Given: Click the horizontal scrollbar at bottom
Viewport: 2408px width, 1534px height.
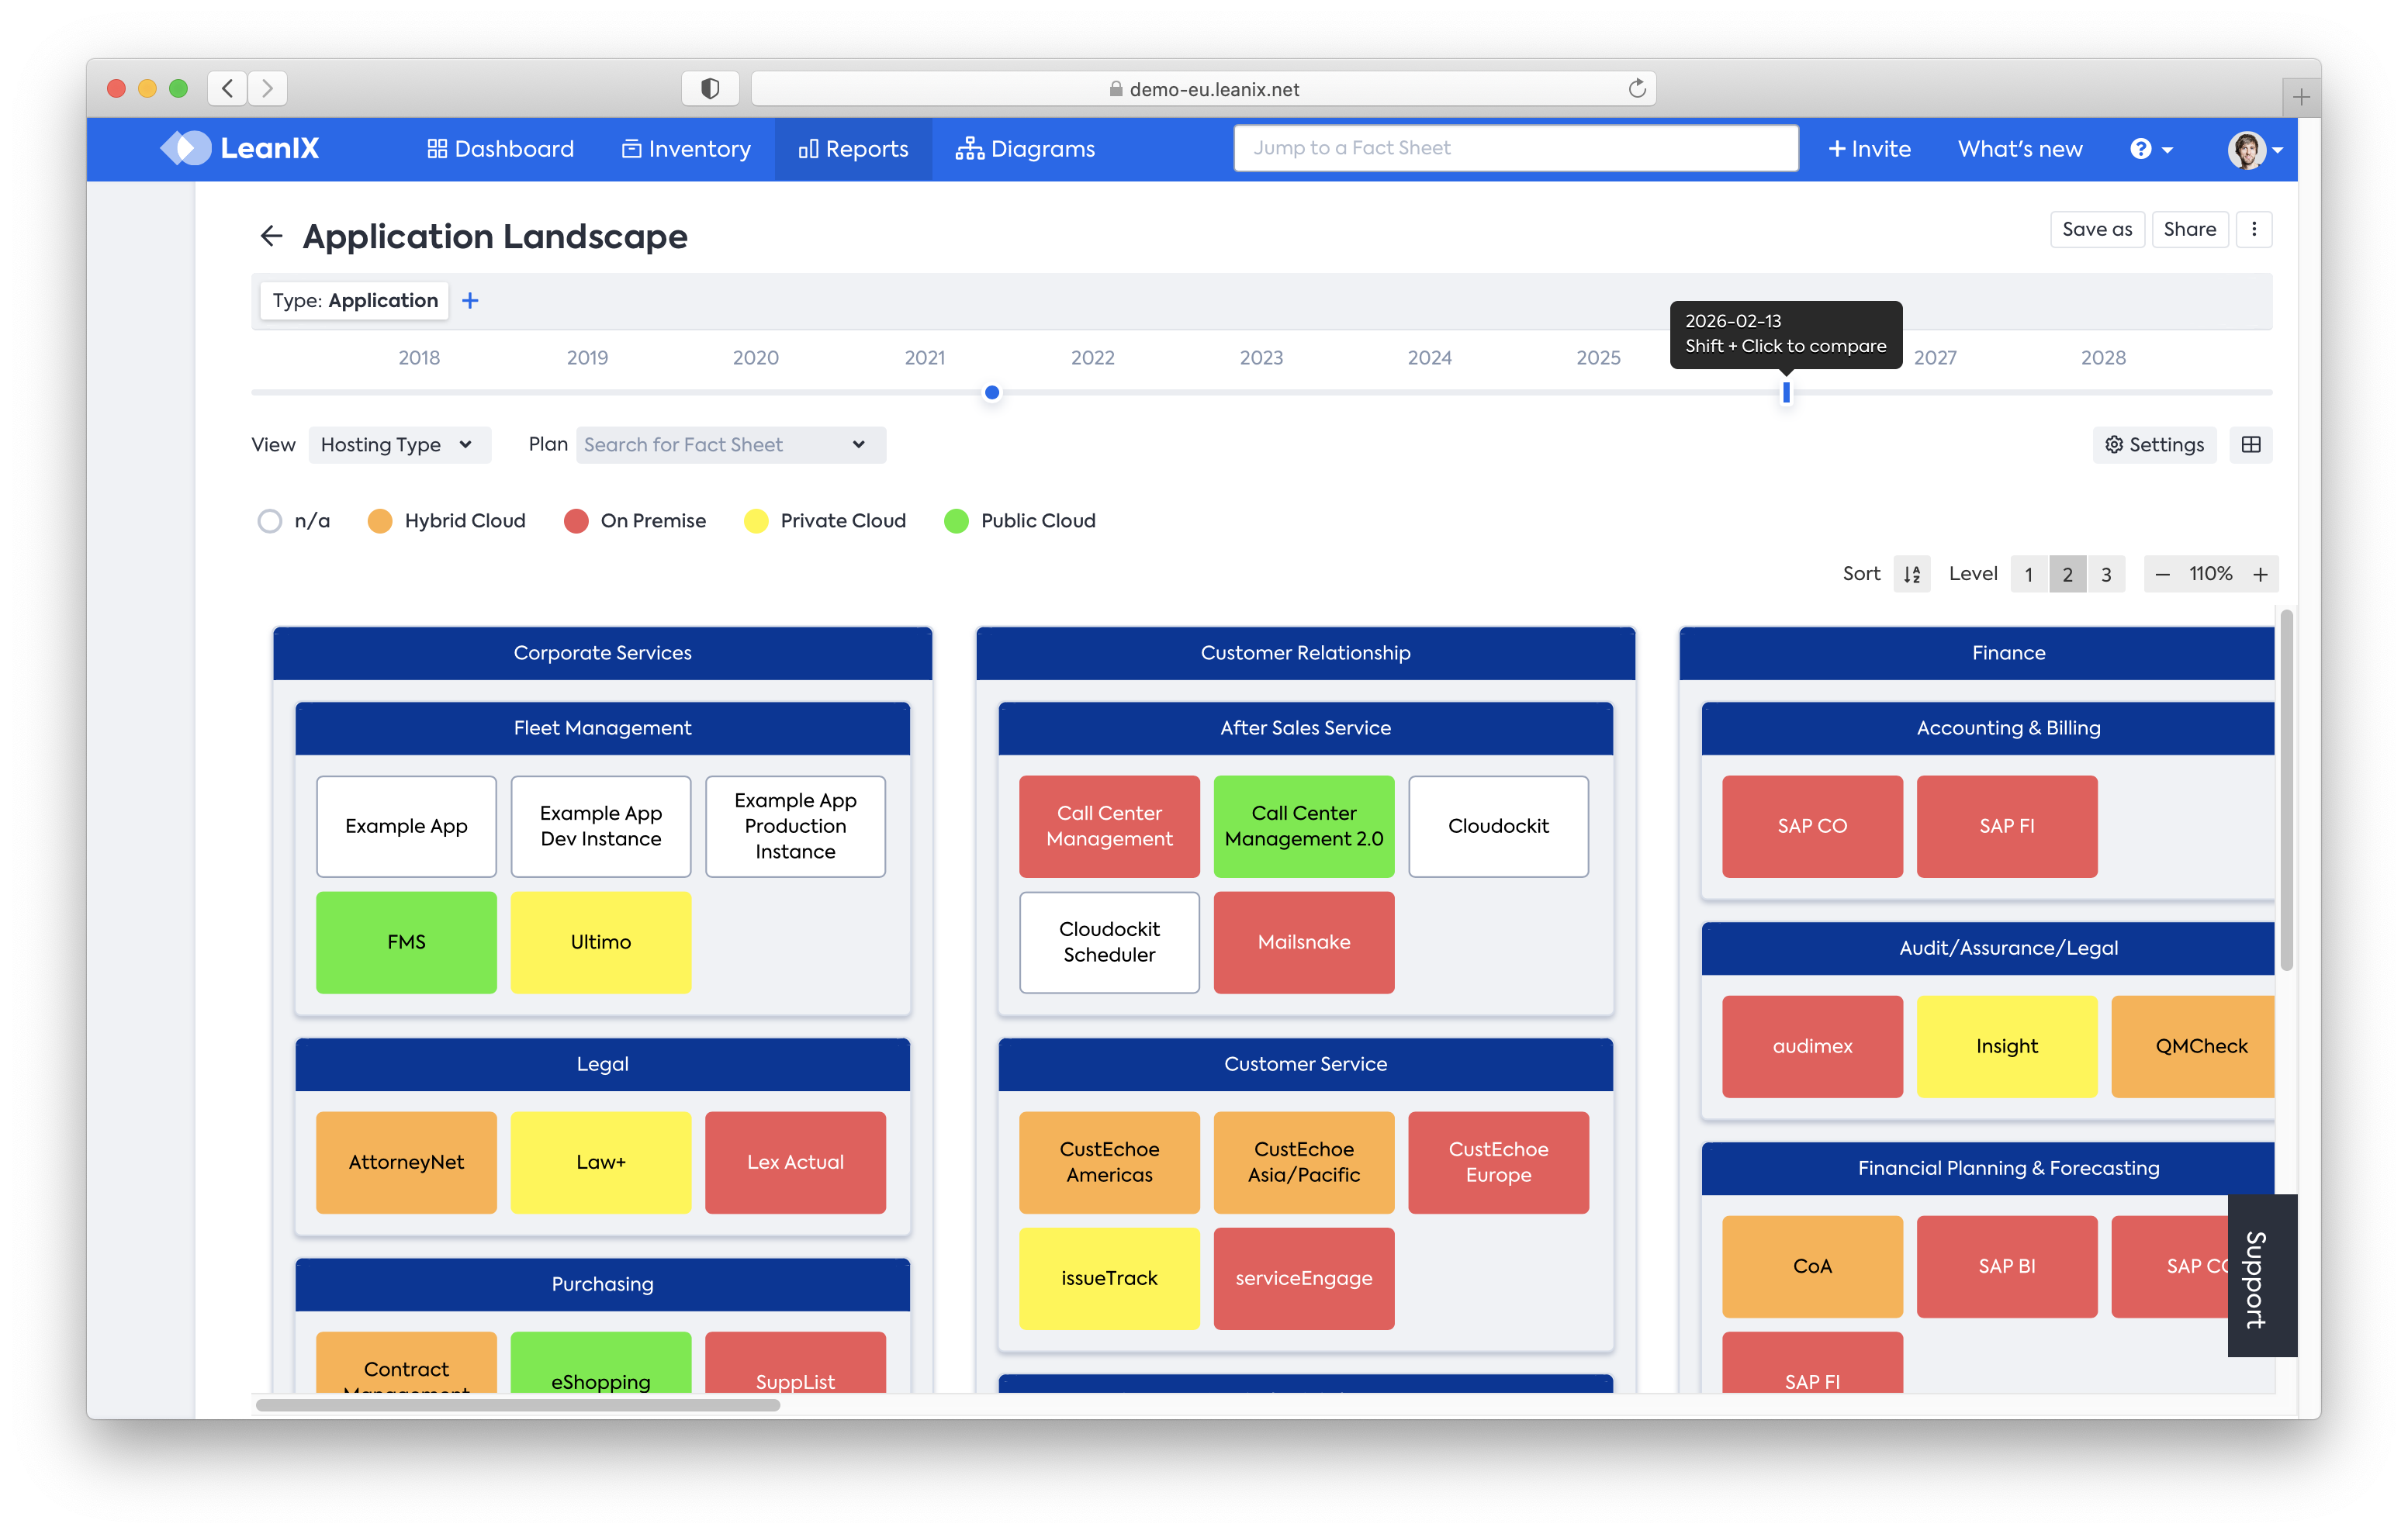Looking at the screenshot, I should (517, 1405).
